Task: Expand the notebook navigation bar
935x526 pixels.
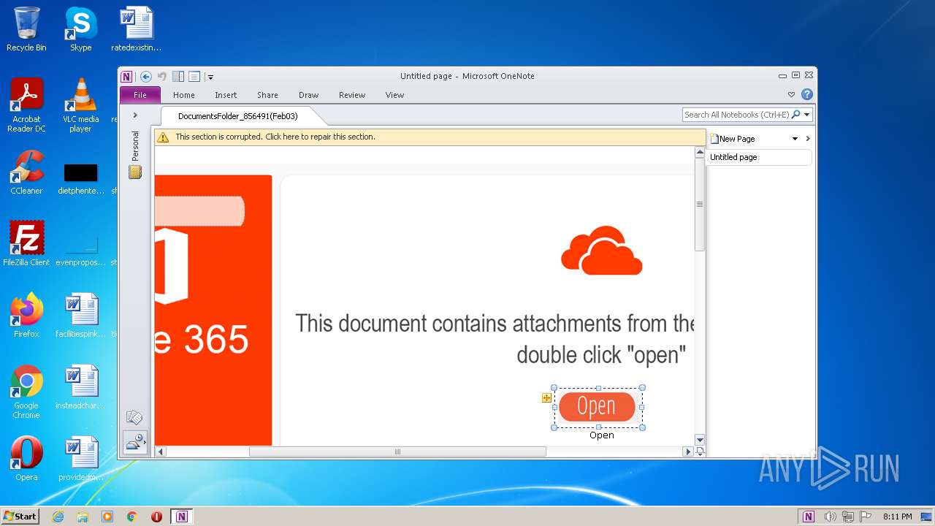Action: [135, 115]
